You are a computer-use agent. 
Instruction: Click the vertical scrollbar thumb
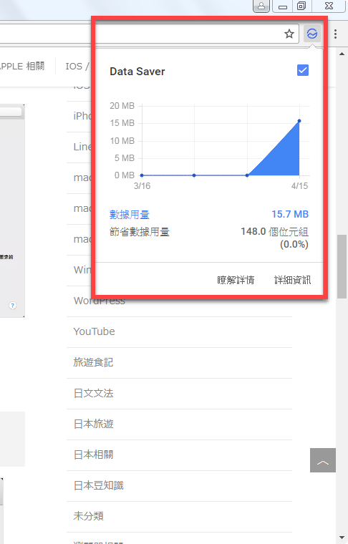click(x=342, y=266)
